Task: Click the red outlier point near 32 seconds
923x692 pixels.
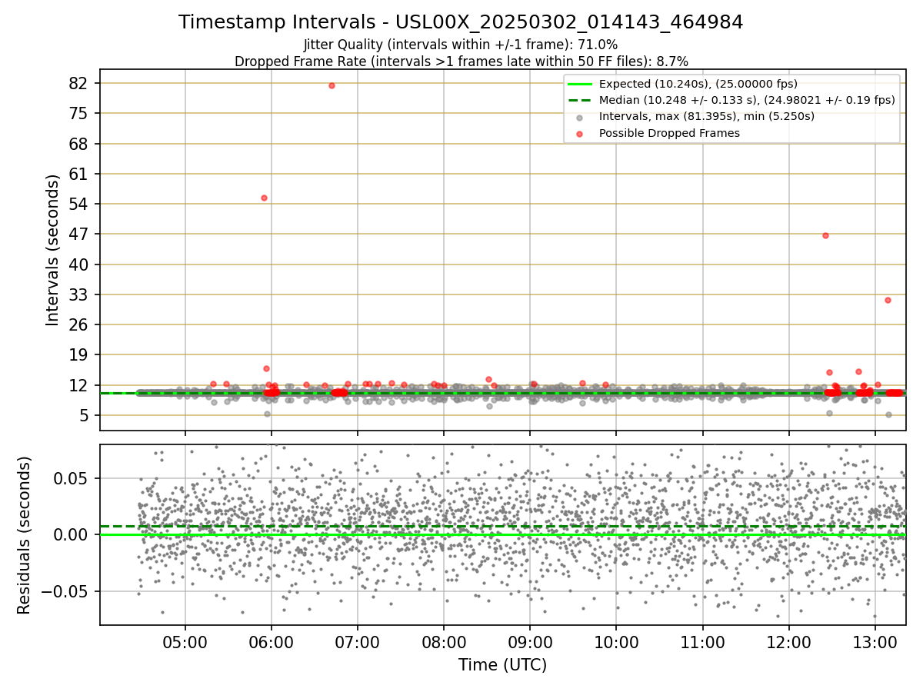Action: click(888, 300)
